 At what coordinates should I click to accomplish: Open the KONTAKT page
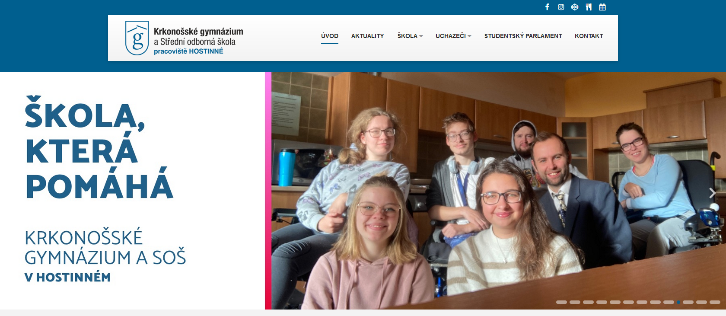point(589,36)
